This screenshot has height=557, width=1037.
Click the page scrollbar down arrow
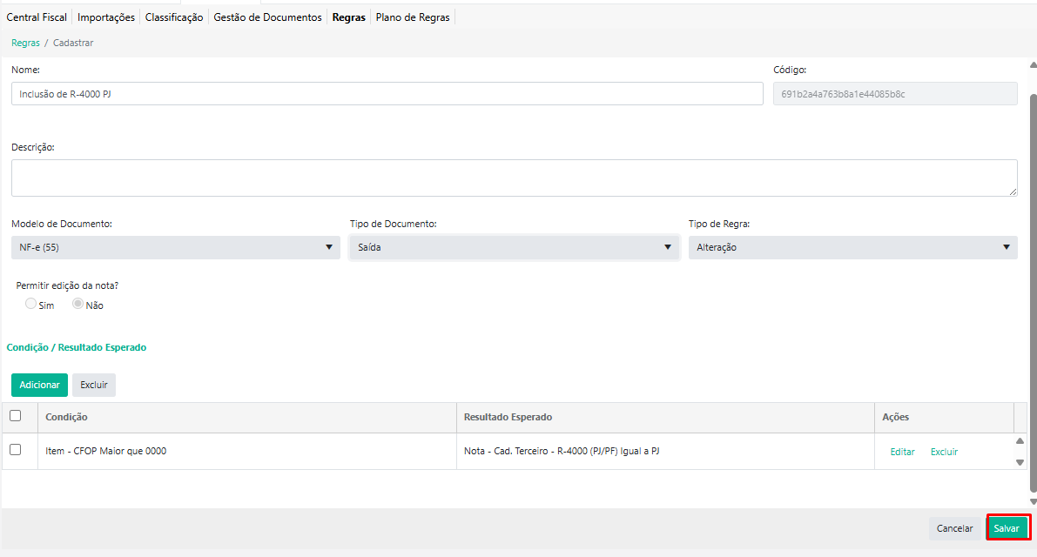point(1033,501)
